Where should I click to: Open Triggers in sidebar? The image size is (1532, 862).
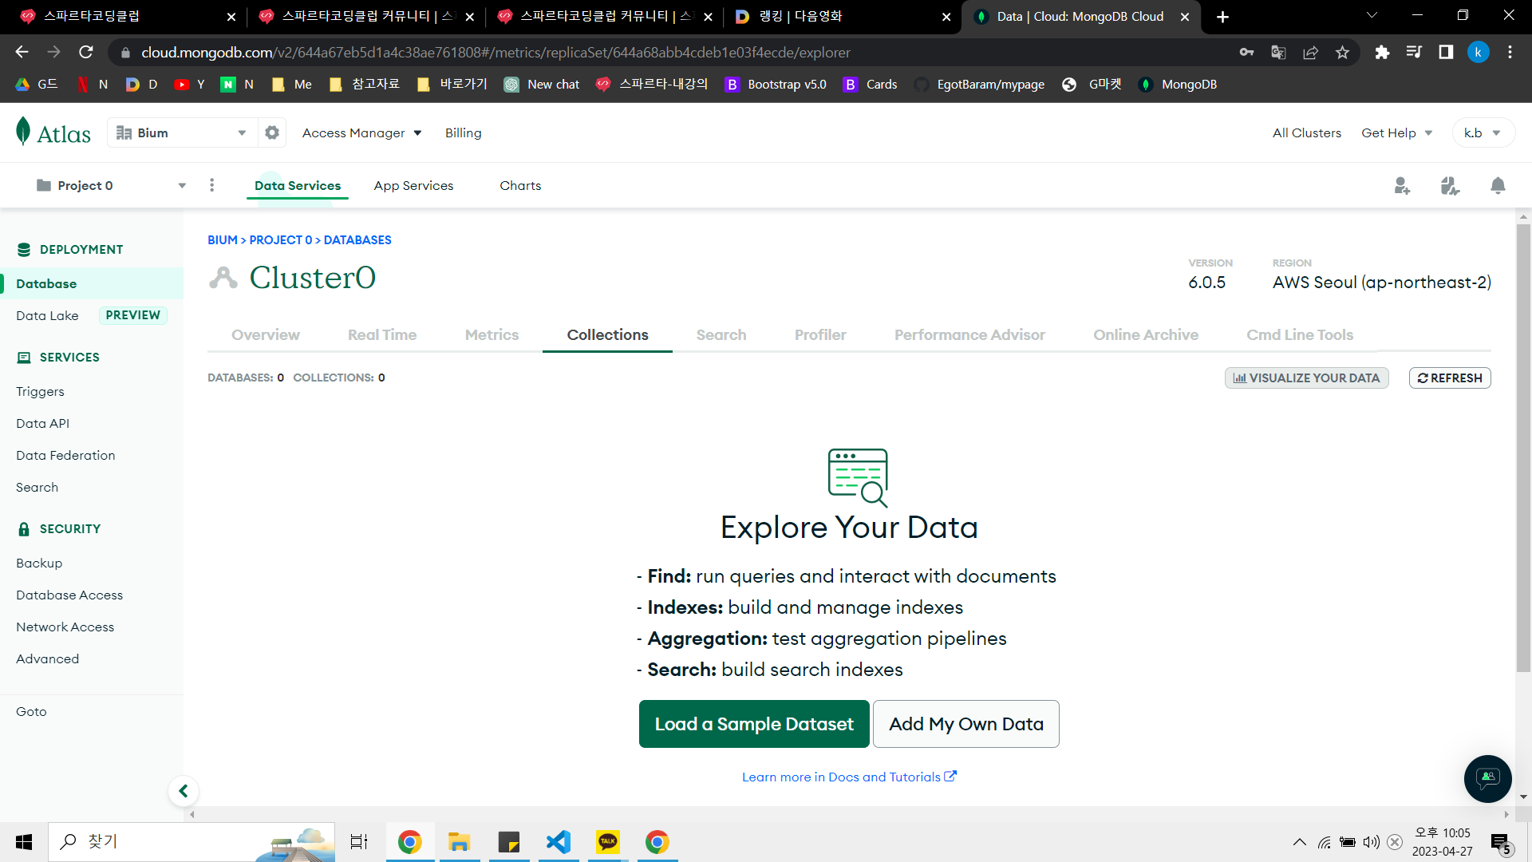[40, 391]
